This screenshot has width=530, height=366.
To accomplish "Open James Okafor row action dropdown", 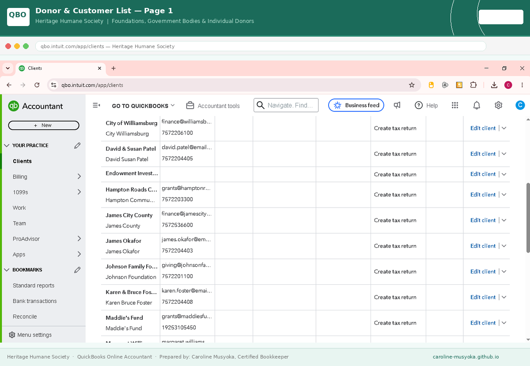I will point(504,246).
